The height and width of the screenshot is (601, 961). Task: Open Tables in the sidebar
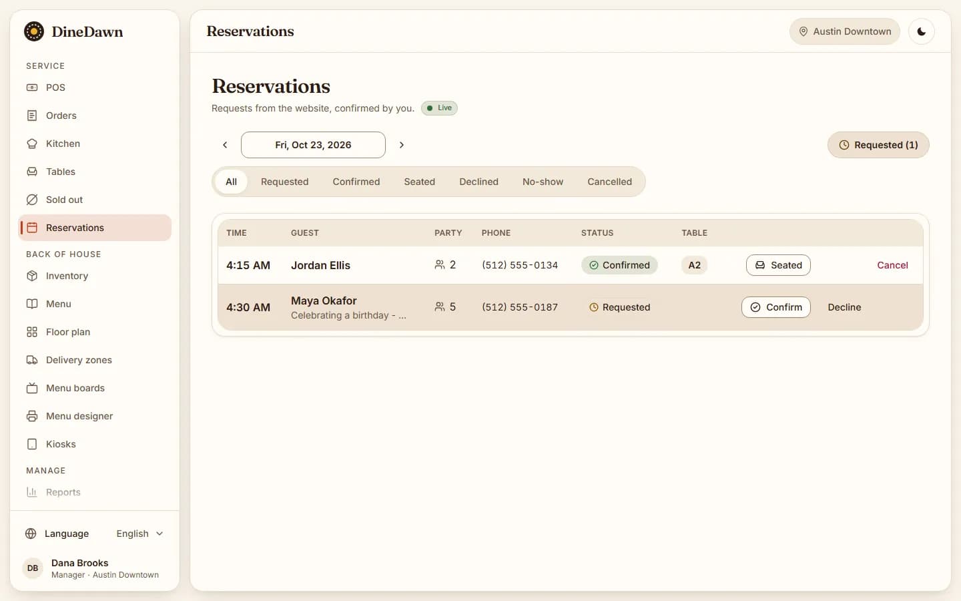coord(95,172)
